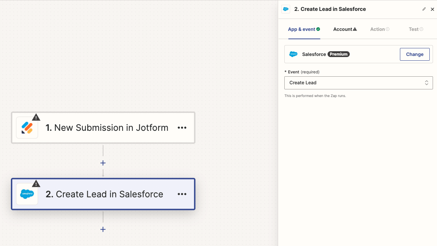437x246 pixels.
Task: Open the Test tab
Action: click(416, 29)
